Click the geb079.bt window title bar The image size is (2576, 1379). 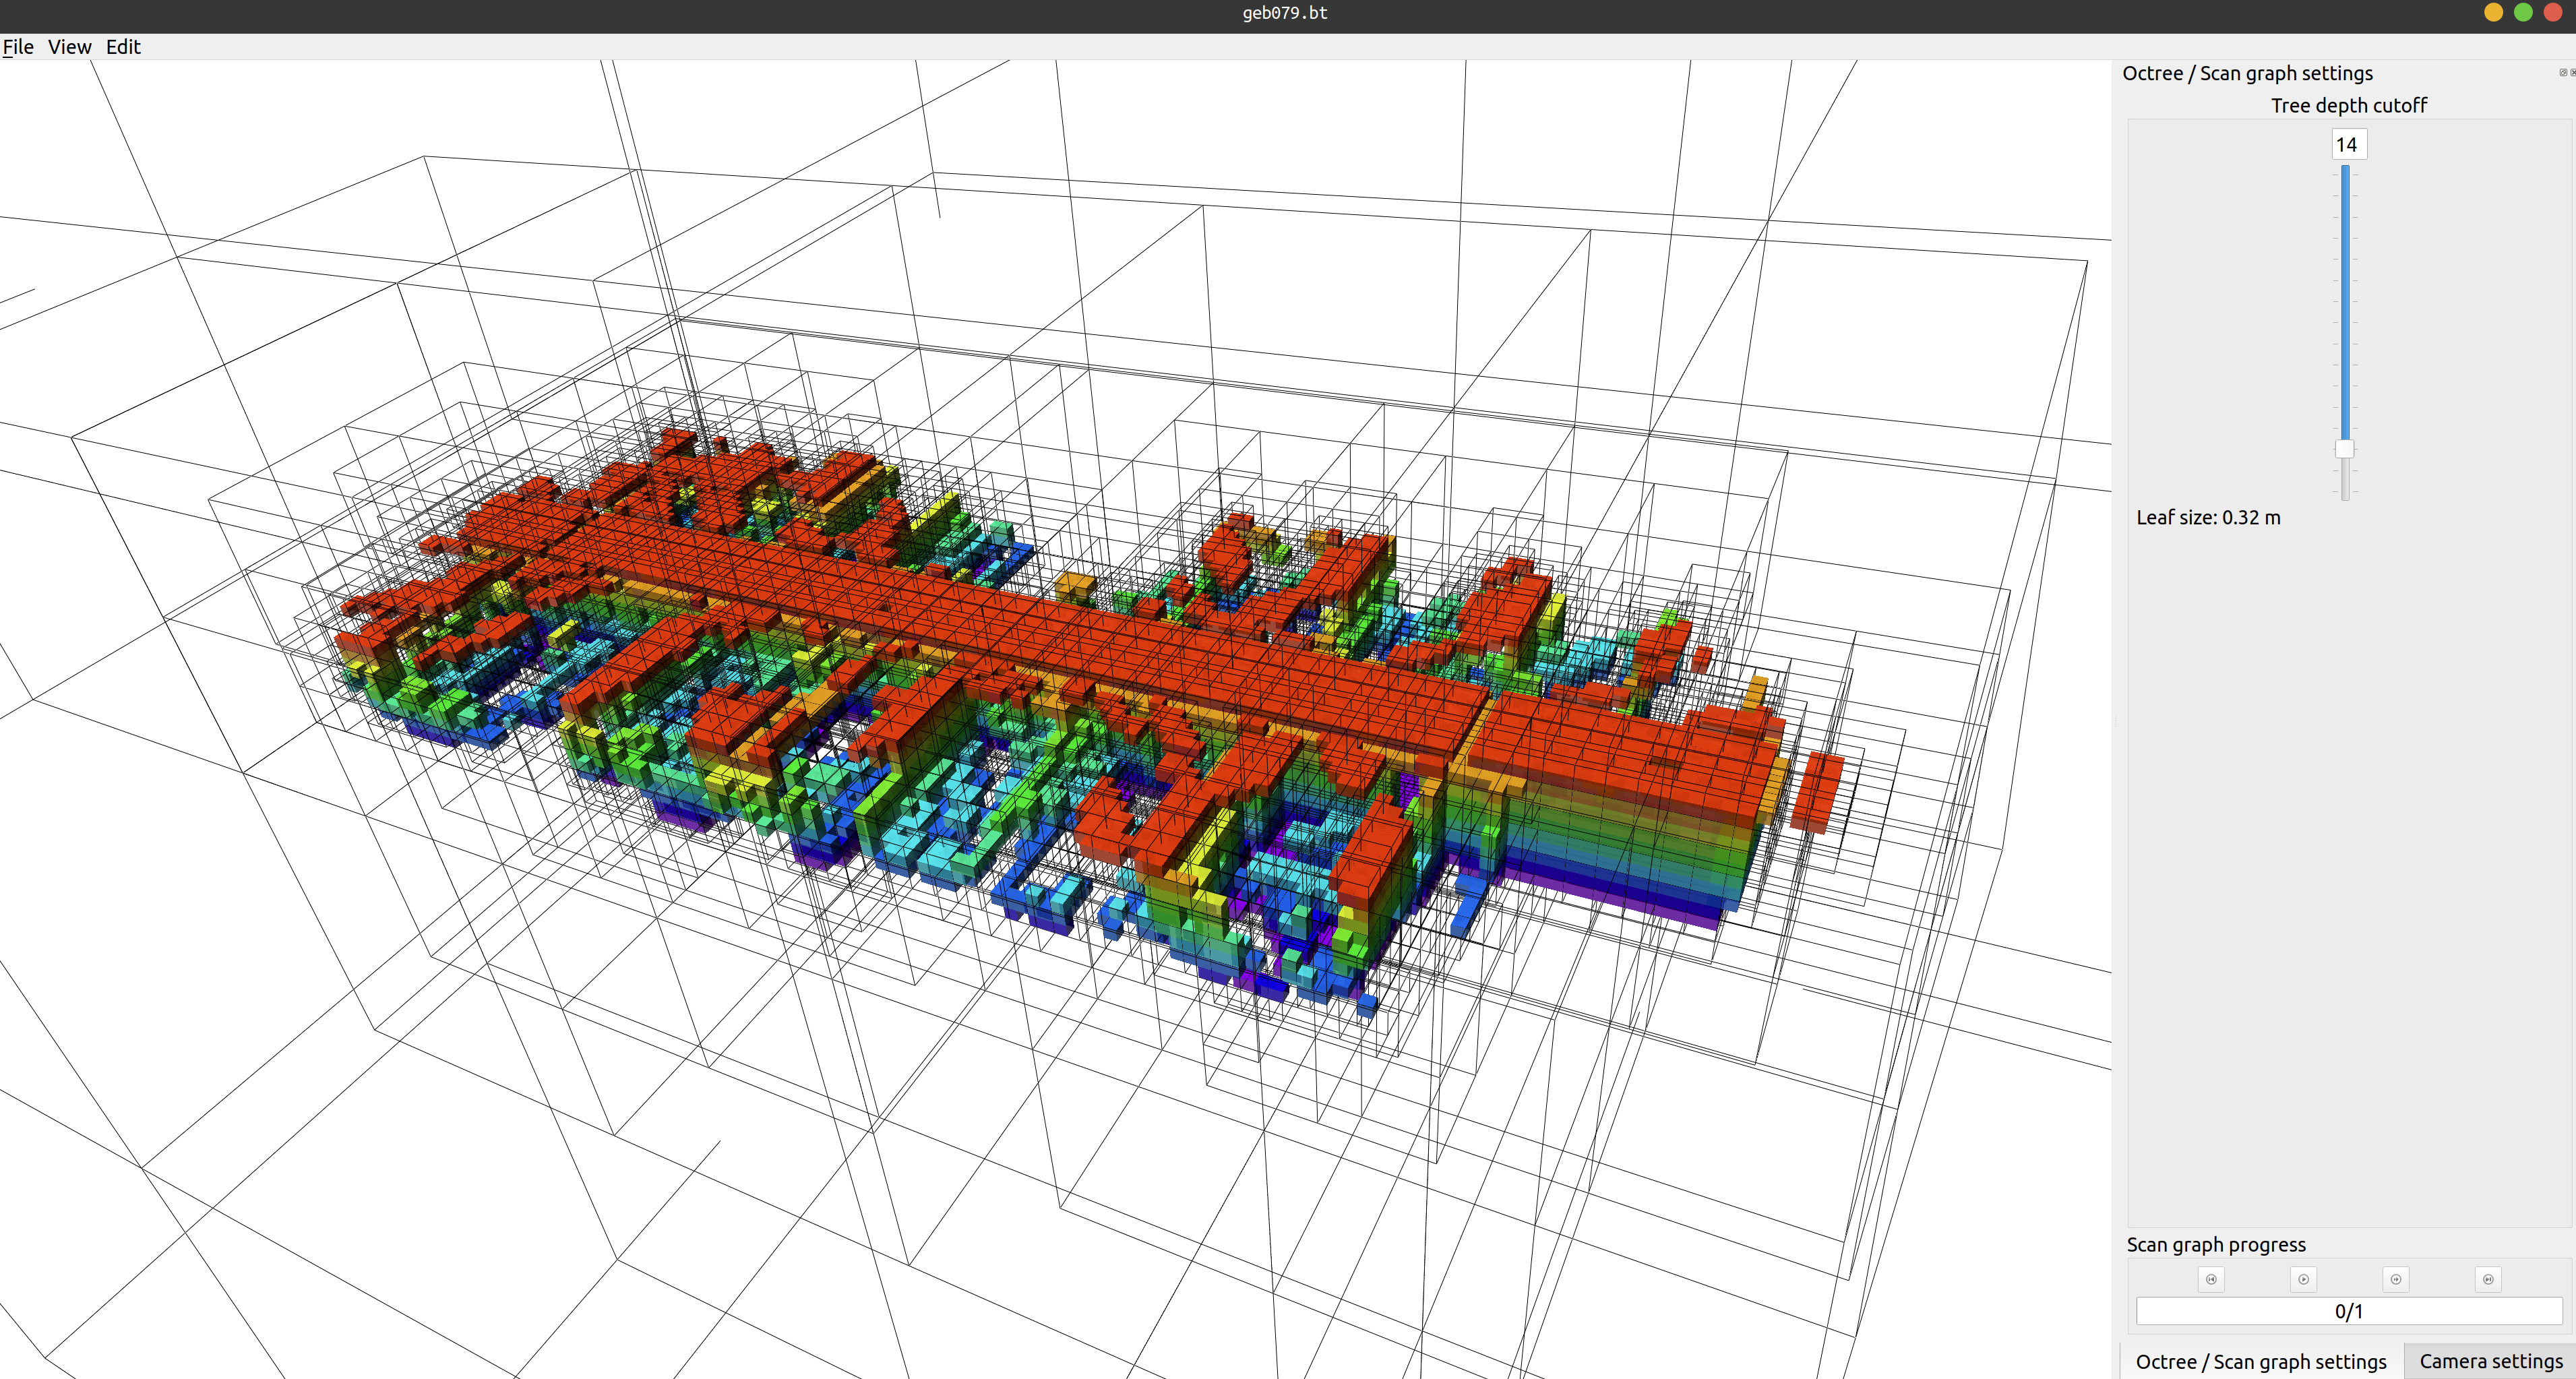(1284, 13)
